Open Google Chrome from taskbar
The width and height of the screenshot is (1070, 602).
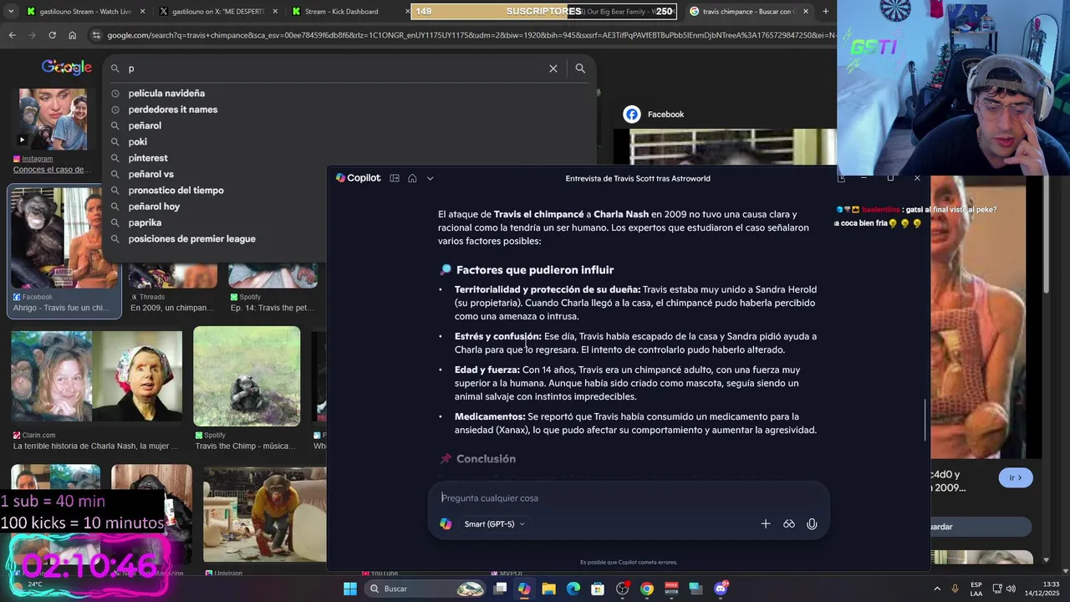tap(647, 589)
